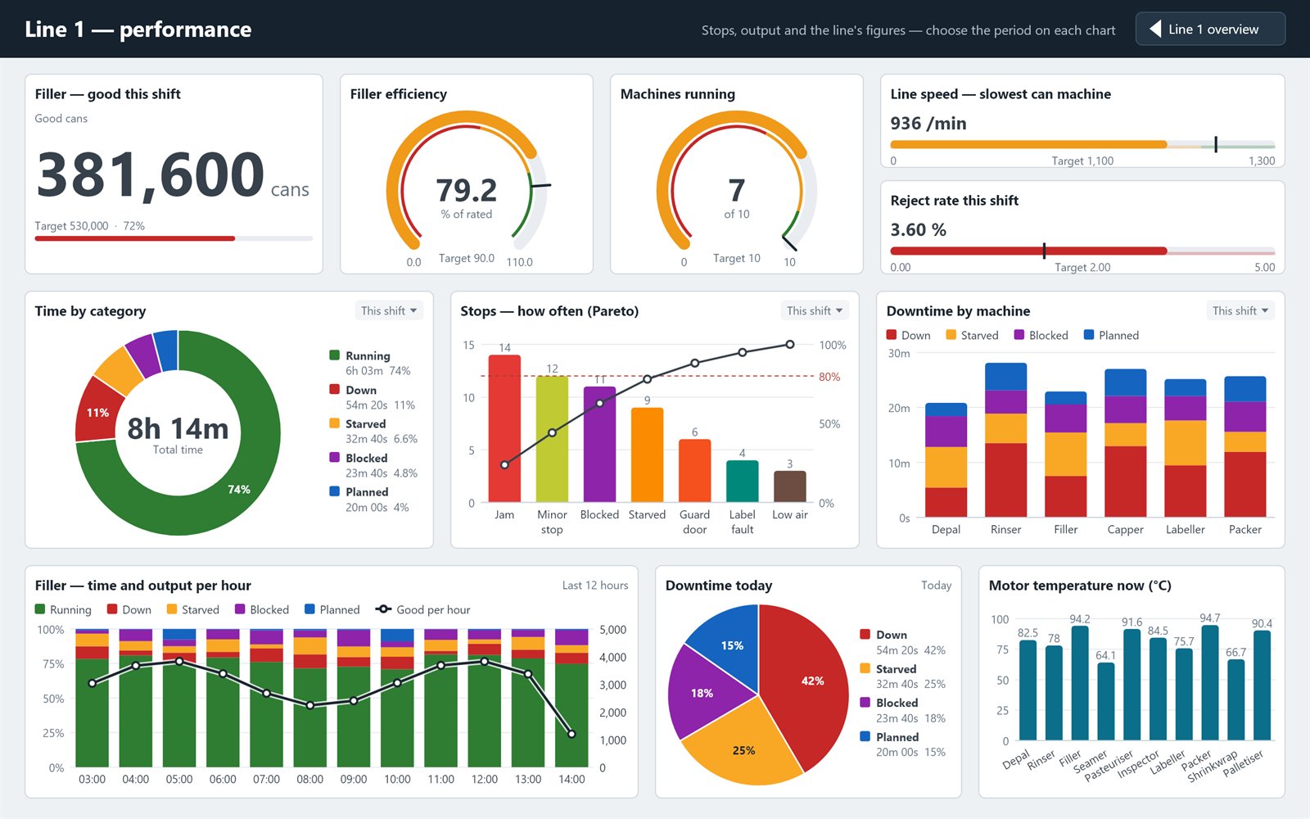Screen dimensions: 1310x819
Task: Toggle Blocked legend in Time by category
Action: [373, 465]
